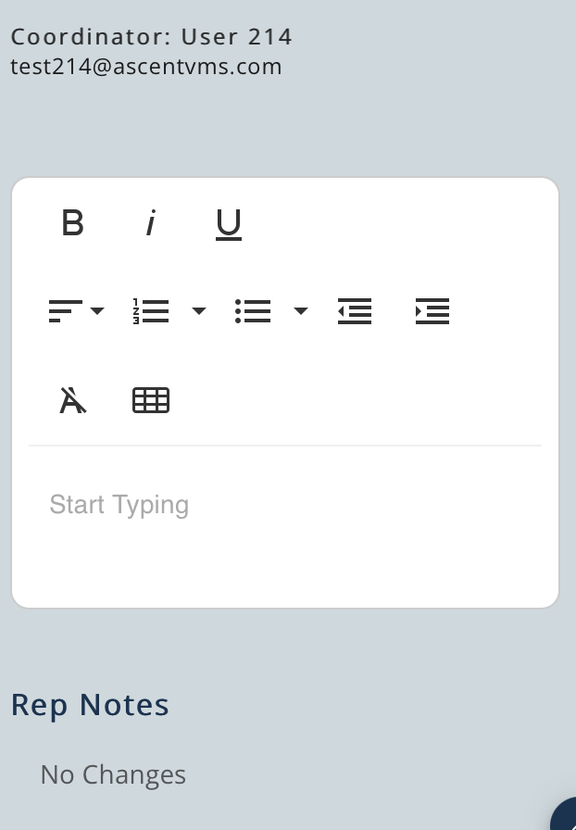Clear text formatting
Image resolution: width=576 pixels, height=830 pixels.
[72, 400]
